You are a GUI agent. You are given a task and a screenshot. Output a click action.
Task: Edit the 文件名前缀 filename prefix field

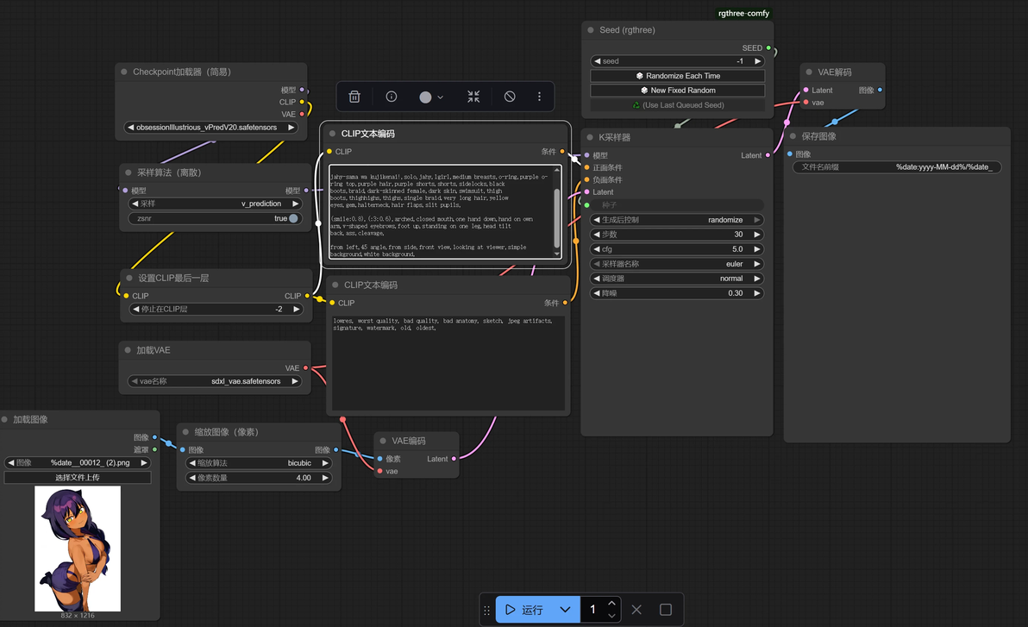(x=897, y=166)
